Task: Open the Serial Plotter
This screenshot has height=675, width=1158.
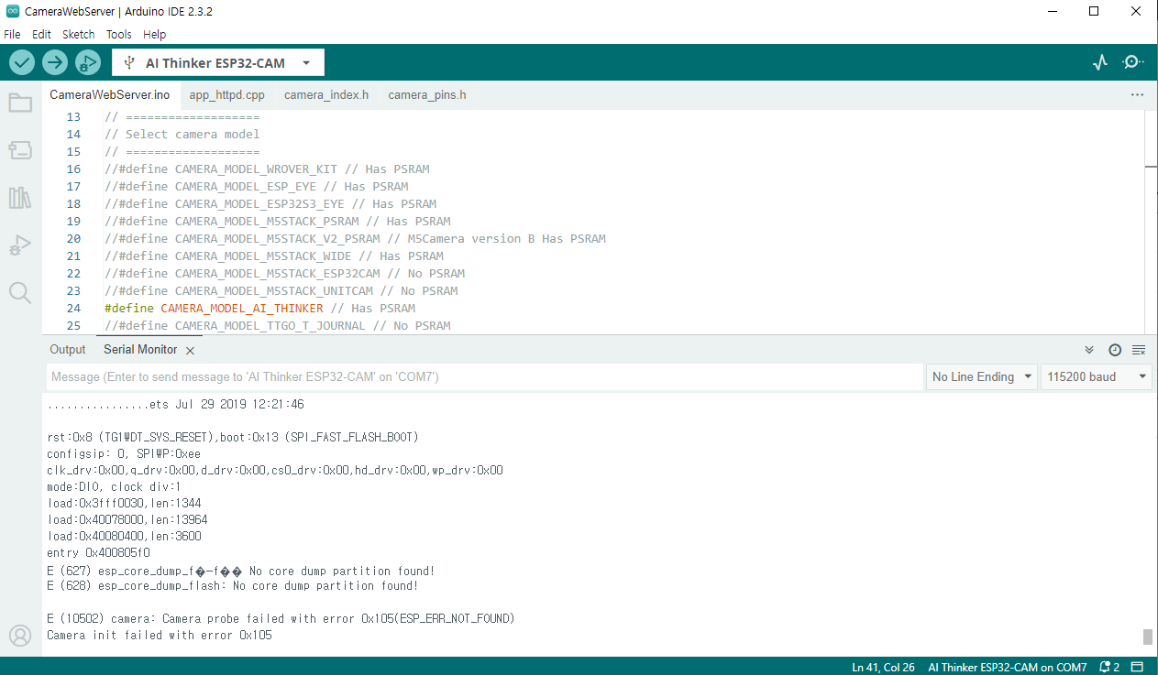Action: [1100, 62]
